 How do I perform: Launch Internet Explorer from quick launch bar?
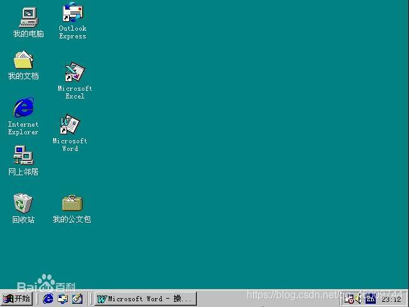48,299
